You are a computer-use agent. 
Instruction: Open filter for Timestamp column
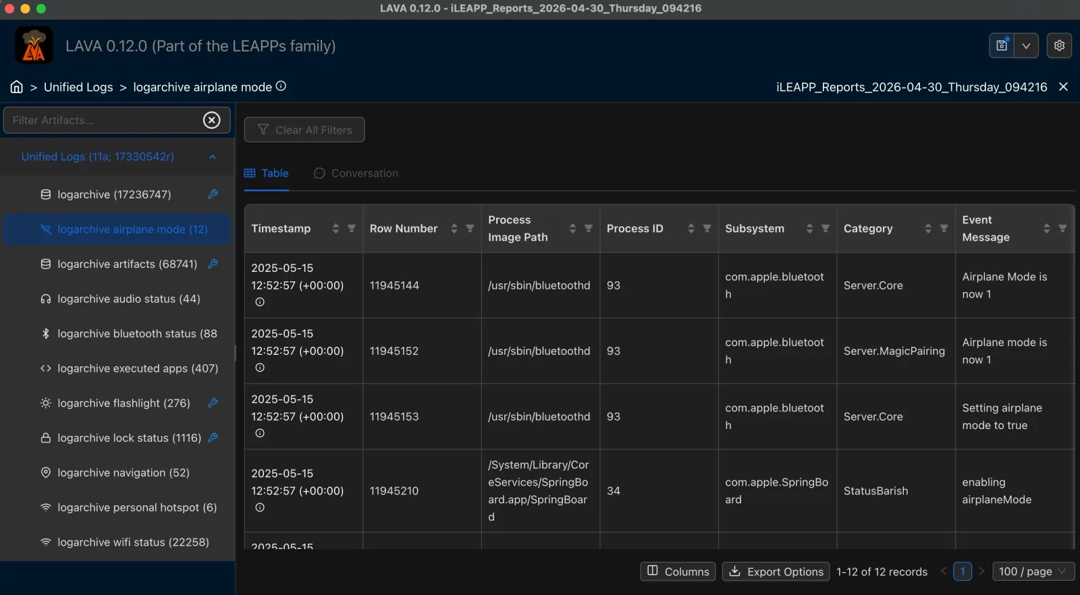pos(352,229)
